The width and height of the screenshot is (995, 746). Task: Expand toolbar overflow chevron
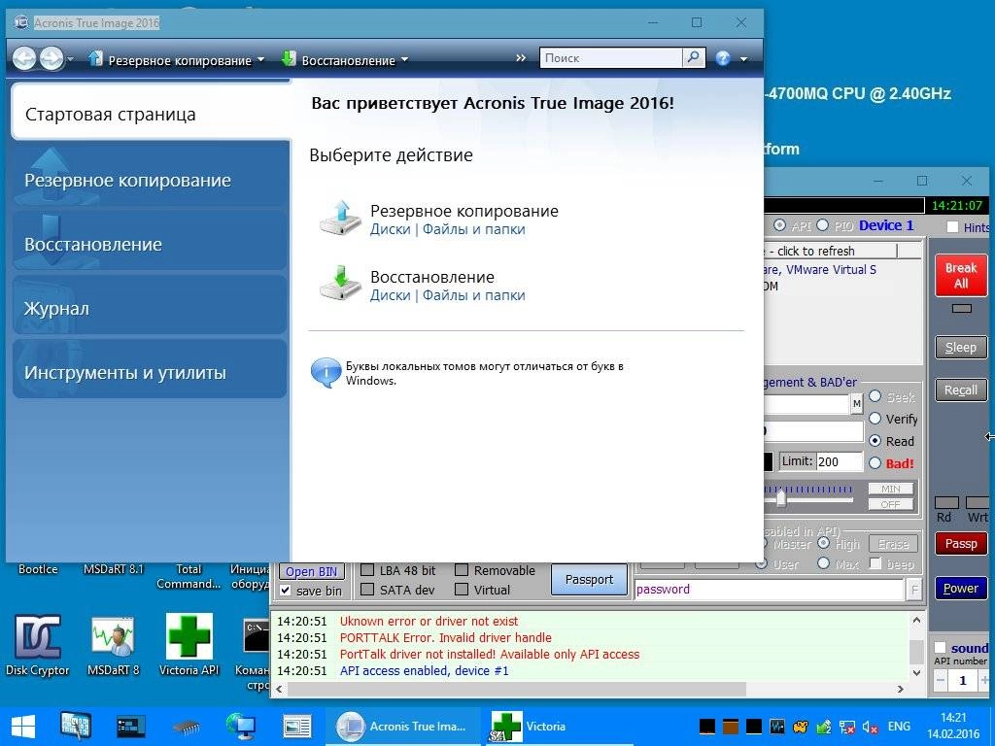click(521, 58)
